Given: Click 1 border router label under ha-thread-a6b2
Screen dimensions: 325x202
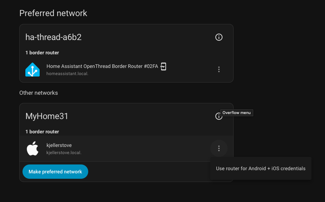Looking at the screenshot, I should 42,53.
